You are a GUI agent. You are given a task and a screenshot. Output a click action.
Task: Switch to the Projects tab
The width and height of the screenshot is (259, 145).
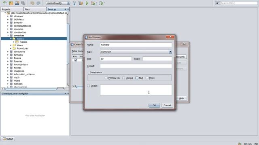coord(12,9)
